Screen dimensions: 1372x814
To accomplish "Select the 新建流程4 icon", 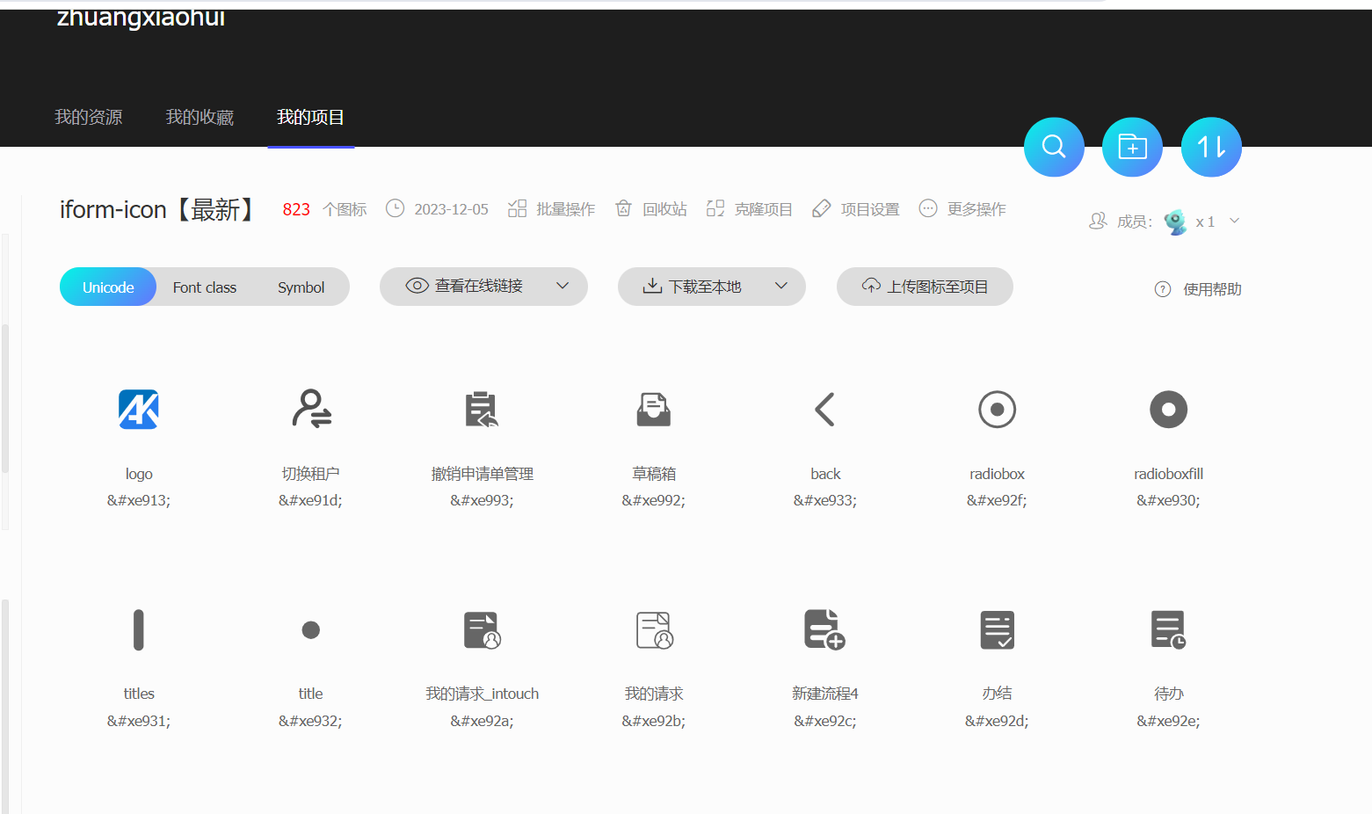I will [824, 630].
